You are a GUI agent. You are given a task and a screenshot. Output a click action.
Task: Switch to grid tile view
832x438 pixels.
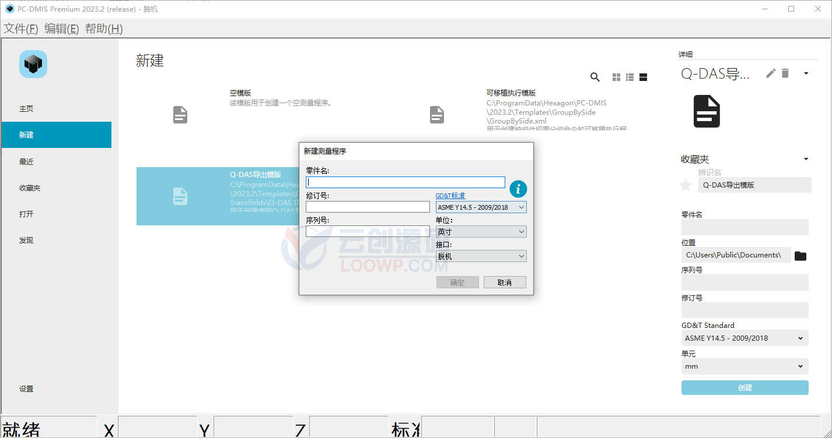616,77
